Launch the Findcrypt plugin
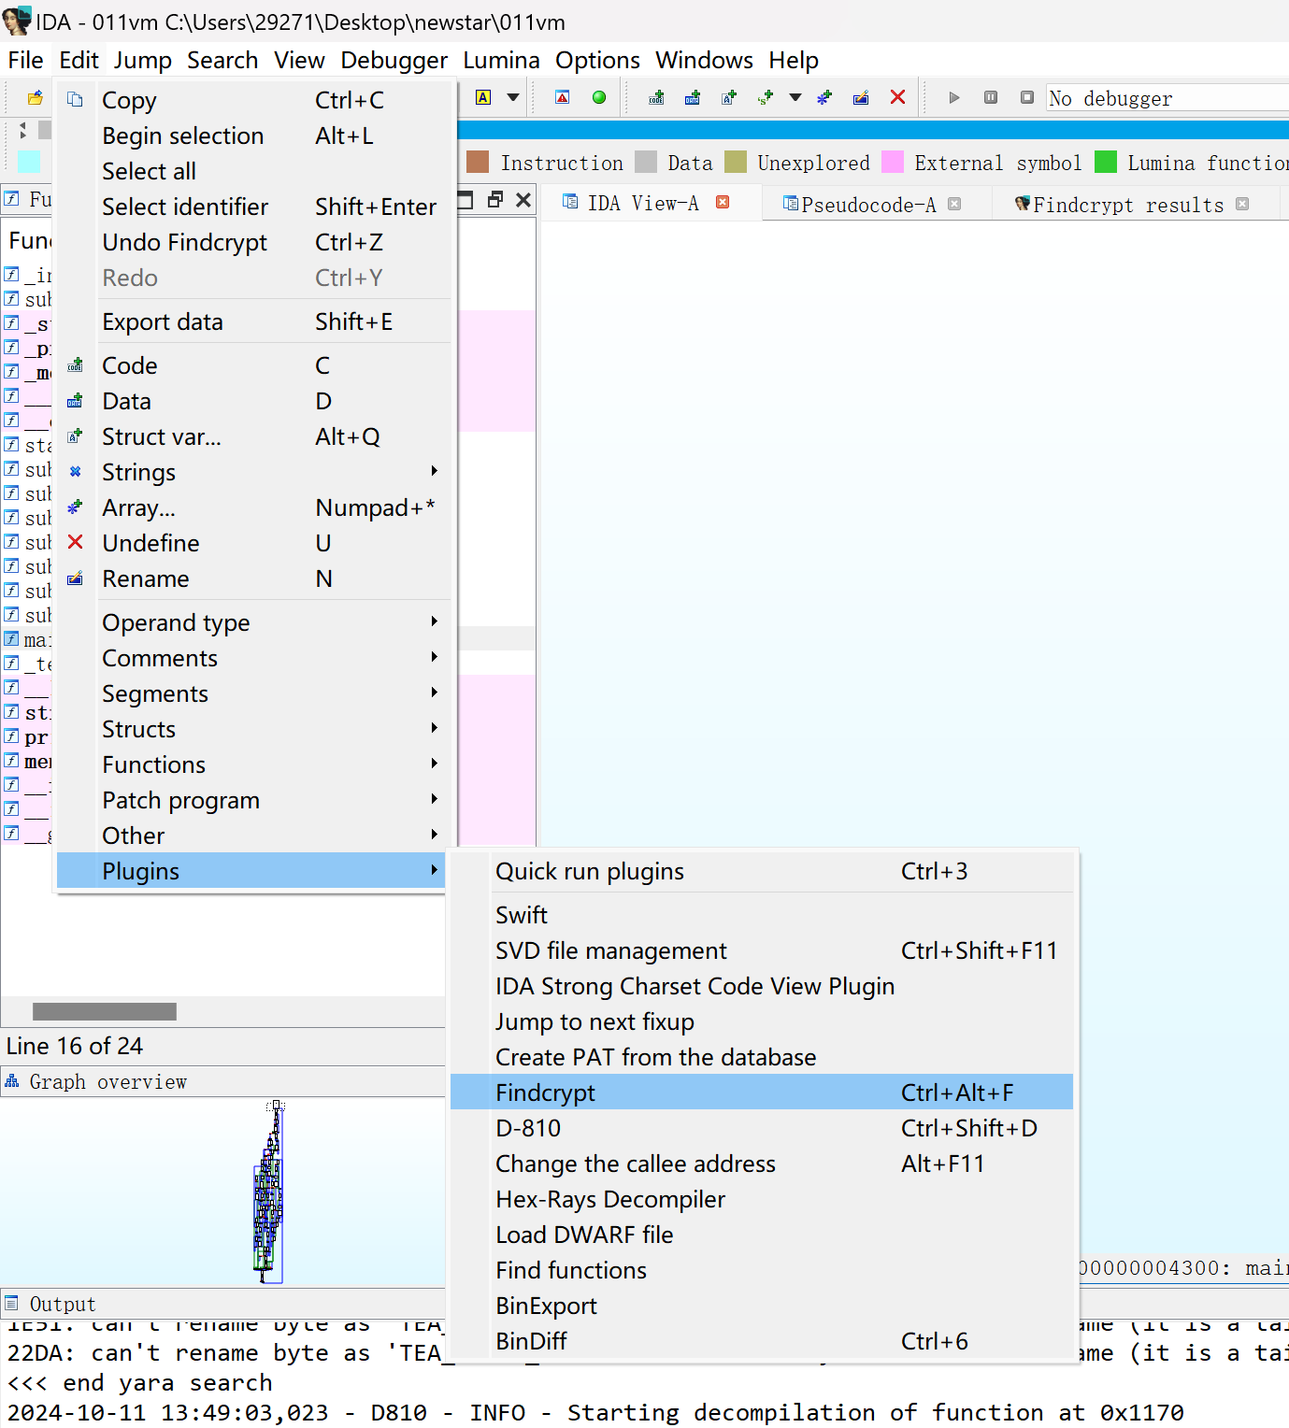The width and height of the screenshot is (1289, 1428). click(x=546, y=1092)
